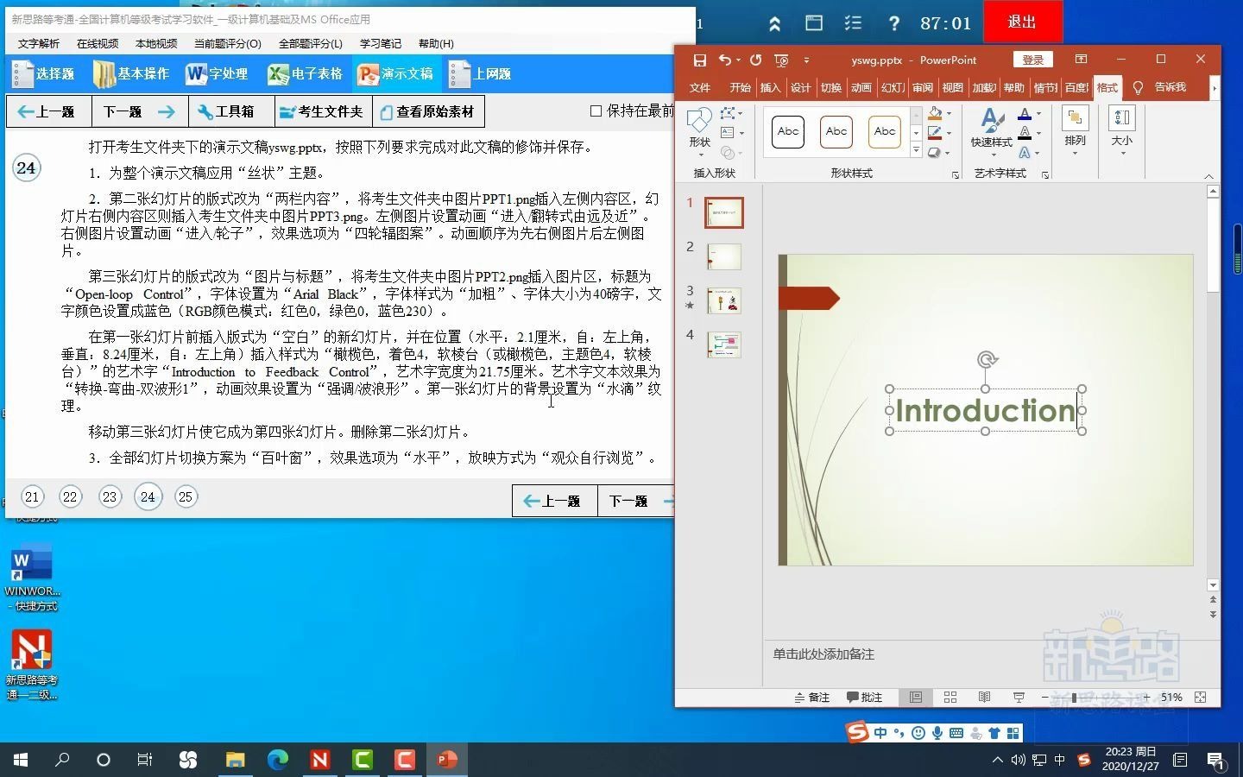Open the candidate folder (考生文件夹)
Image resolution: width=1243 pixels, height=777 pixels.
coord(322,111)
